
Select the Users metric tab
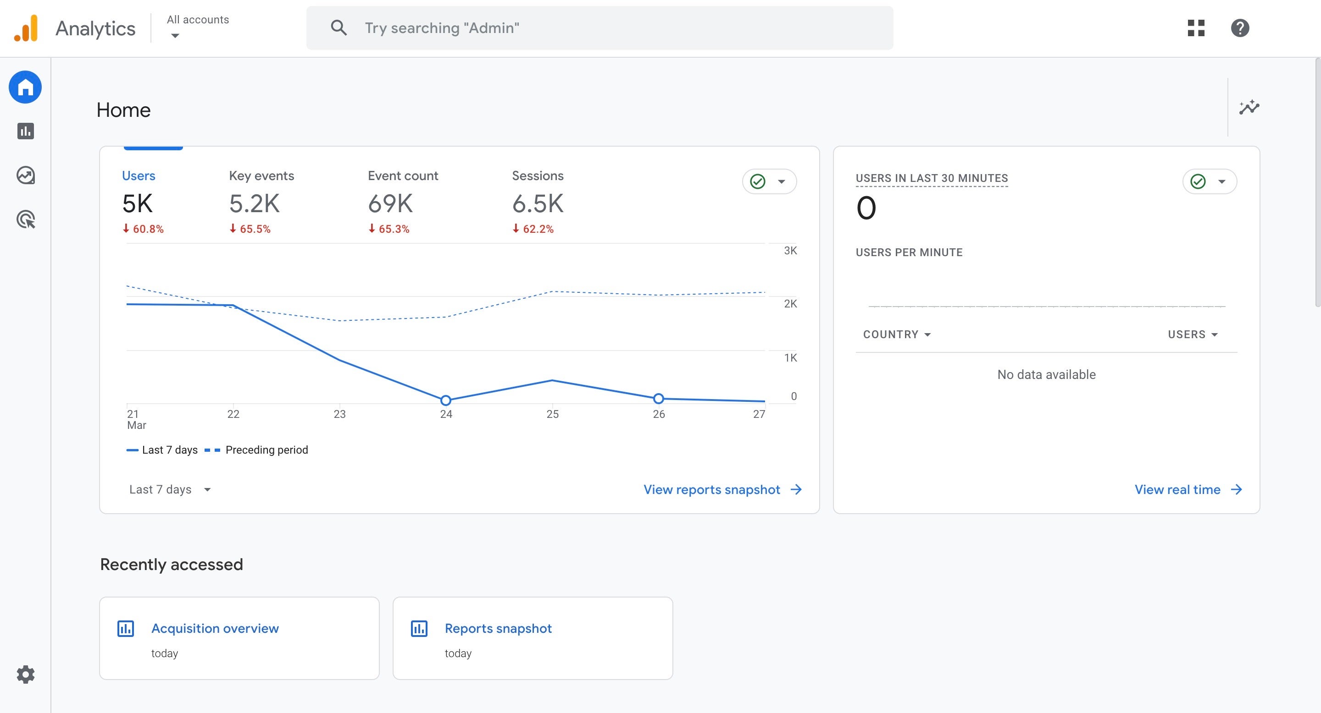(139, 175)
